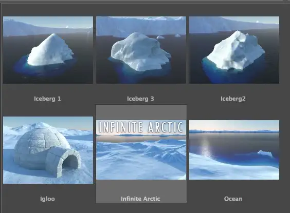The width and height of the screenshot is (290, 213).
Task: Click the 'Ocean' label text
Action: [x=233, y=199]
